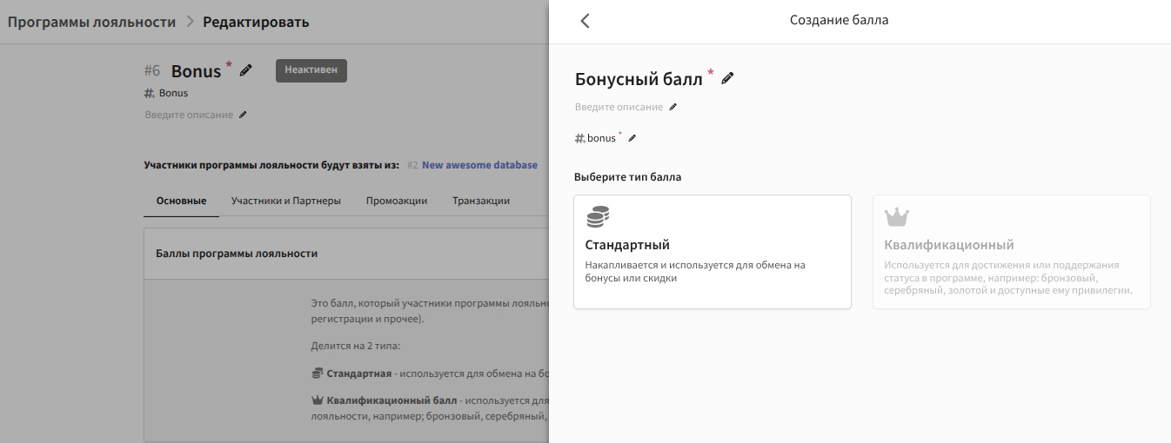1171x443 pixels.
Task: Select the Стандартный point type card
Action: tap(713, 252)
